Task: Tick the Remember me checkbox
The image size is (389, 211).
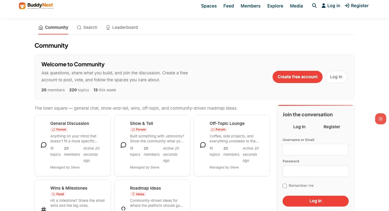Action: coord(285,186)
